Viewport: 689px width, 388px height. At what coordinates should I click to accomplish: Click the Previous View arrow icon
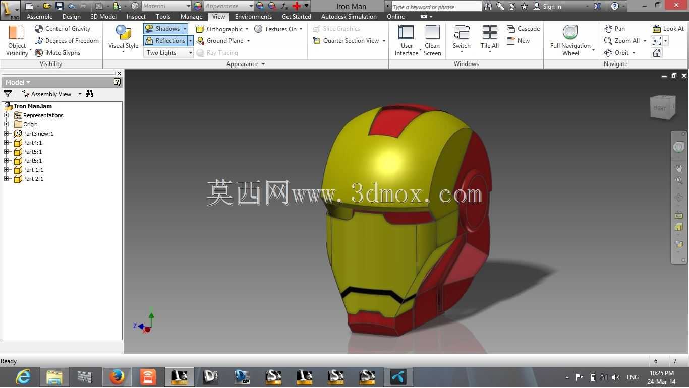pos(657,41)
